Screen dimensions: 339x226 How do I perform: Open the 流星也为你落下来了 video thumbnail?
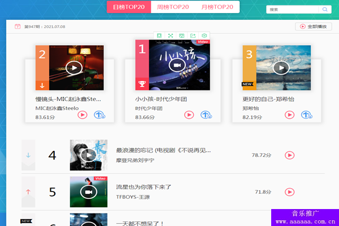(x=89, y=192)
